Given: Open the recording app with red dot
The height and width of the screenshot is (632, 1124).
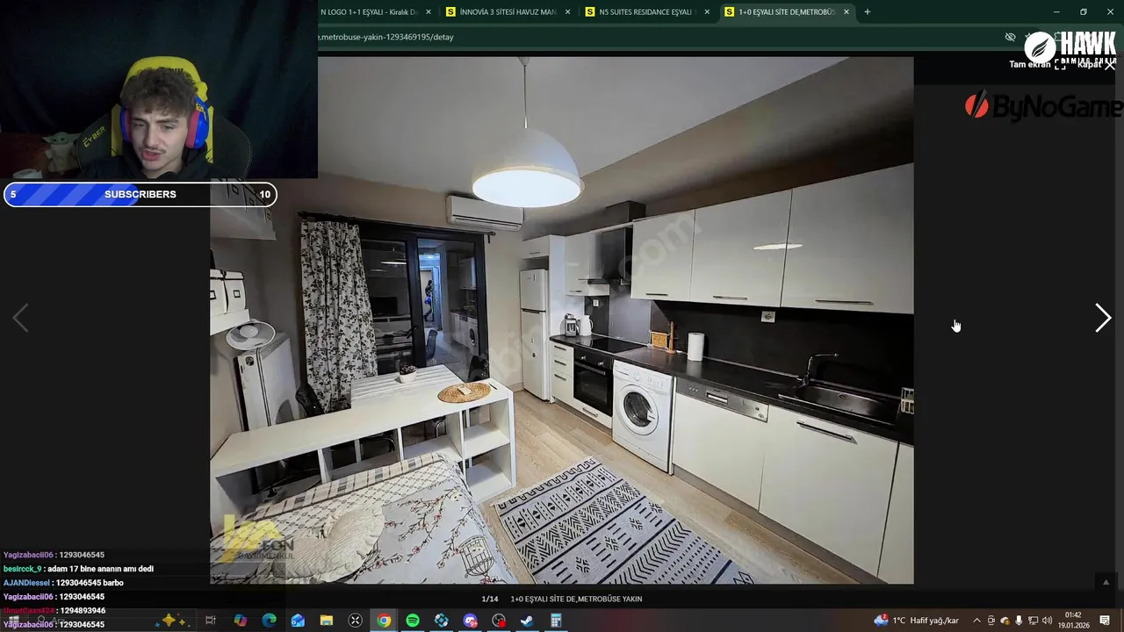Looking at the screenshot, I should click(x=499, y=621).
